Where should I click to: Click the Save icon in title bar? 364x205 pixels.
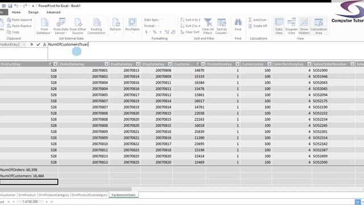point(10,6)
